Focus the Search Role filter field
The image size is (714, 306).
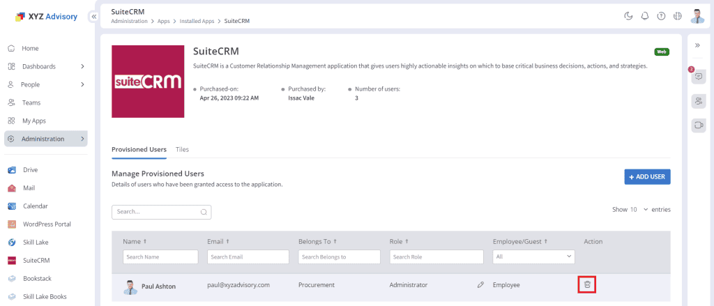click(x=436, y=257)
